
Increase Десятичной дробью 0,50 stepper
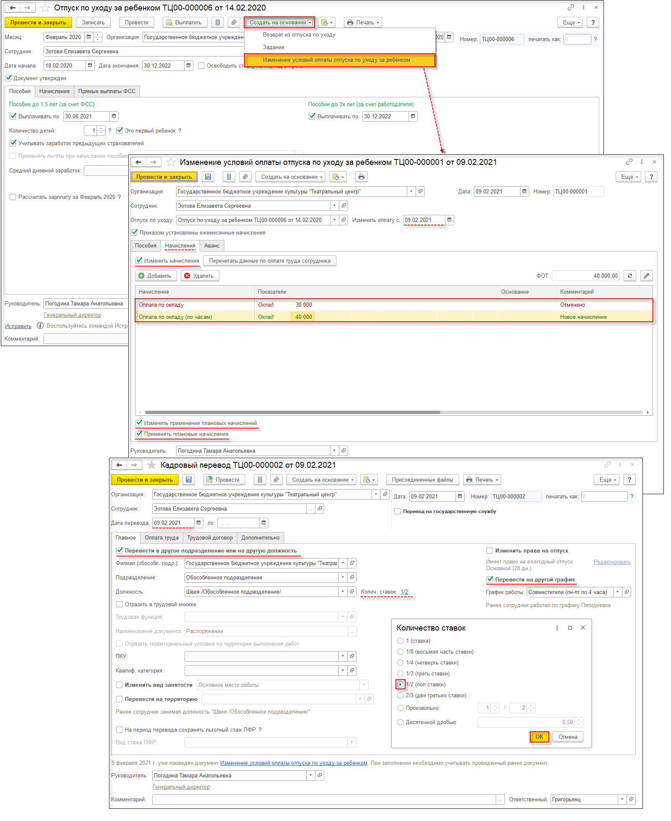point(579,720)
